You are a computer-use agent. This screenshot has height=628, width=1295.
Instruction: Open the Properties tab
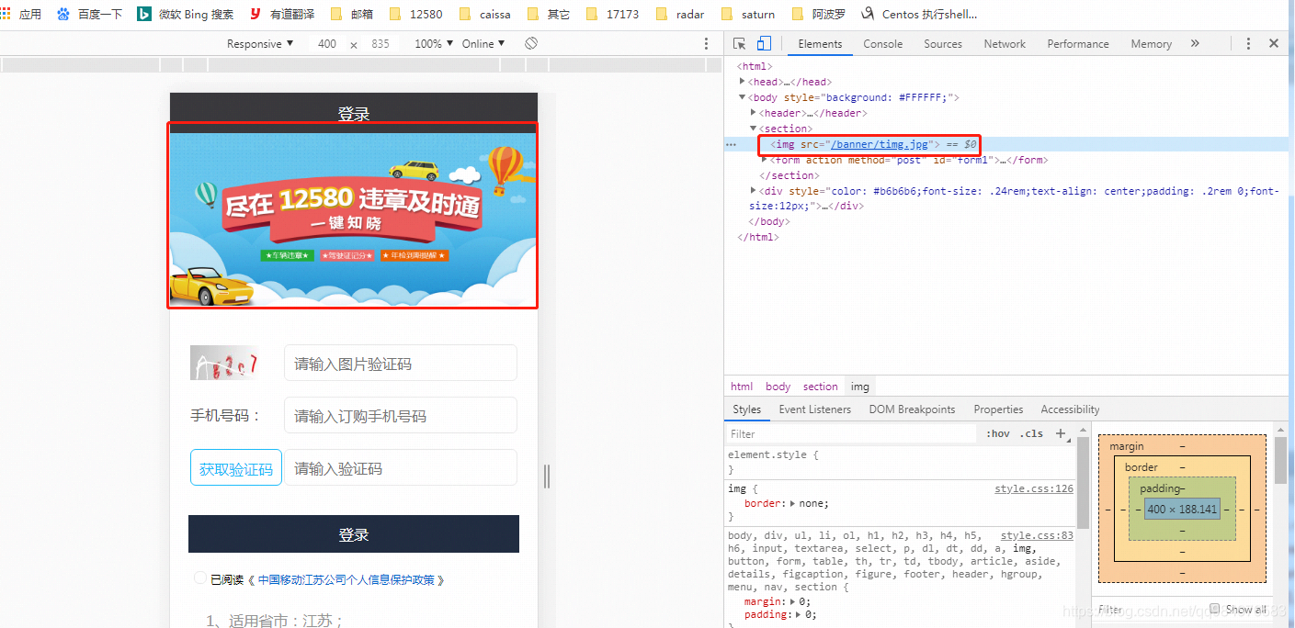998,409
